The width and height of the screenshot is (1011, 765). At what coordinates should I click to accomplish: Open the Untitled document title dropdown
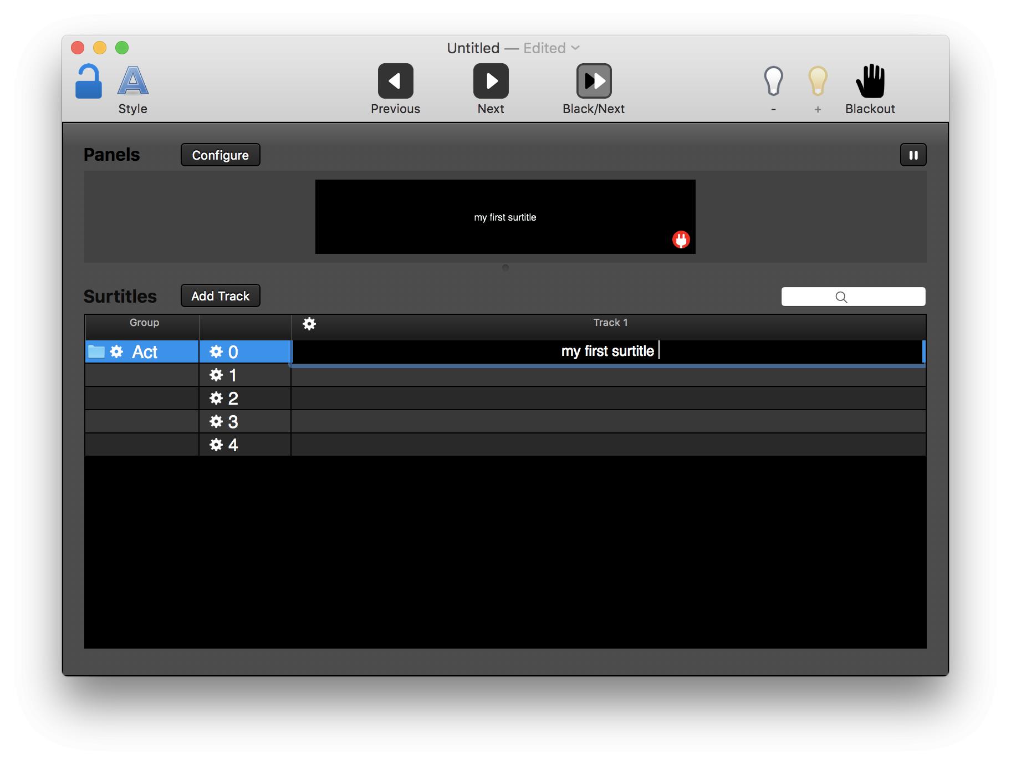click(575, 48)
